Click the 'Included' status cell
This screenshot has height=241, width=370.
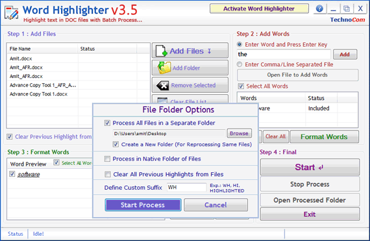click(x=319, y=108)
